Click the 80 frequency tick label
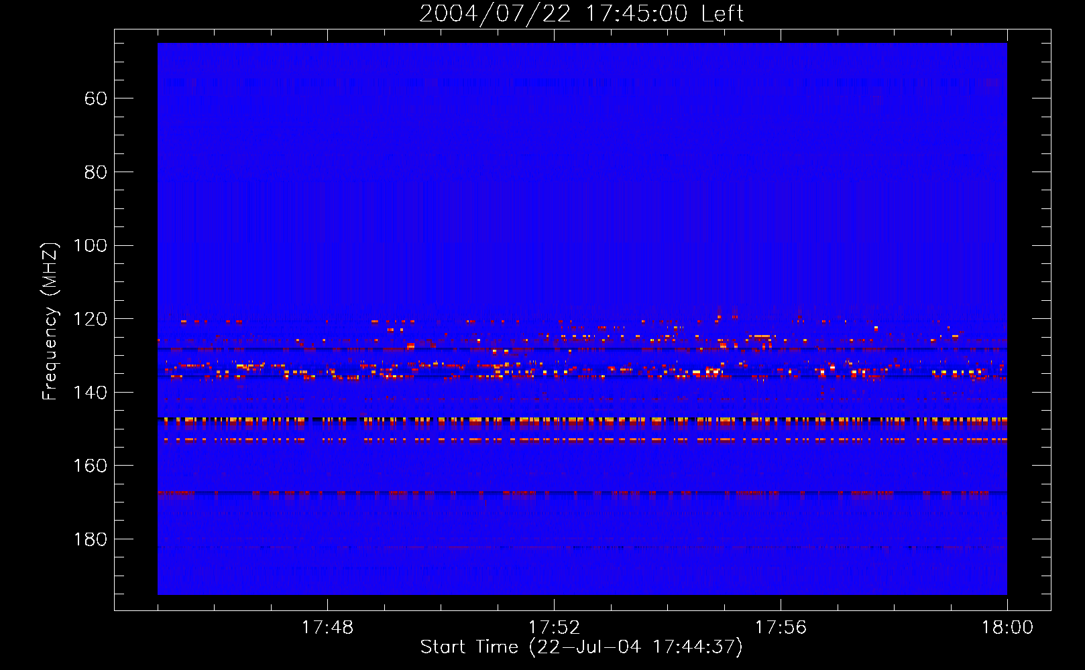This screenshot has height=670, width=1085. [96, 172]
